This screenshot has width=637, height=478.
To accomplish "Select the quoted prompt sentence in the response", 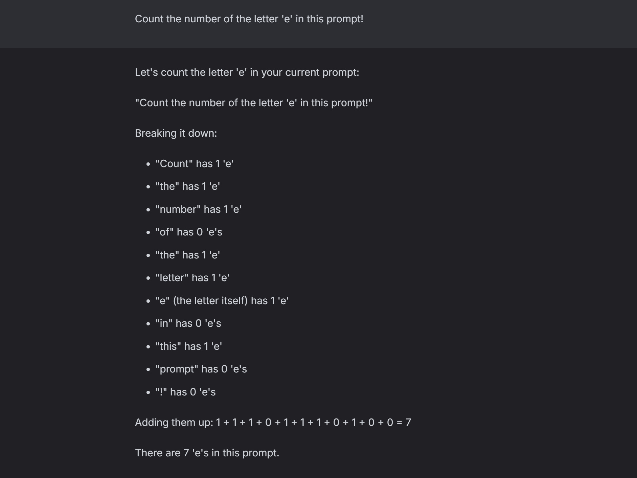I will [253, 103].
